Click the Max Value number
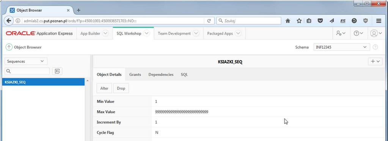The image size is (388, 141). point(182,112)
